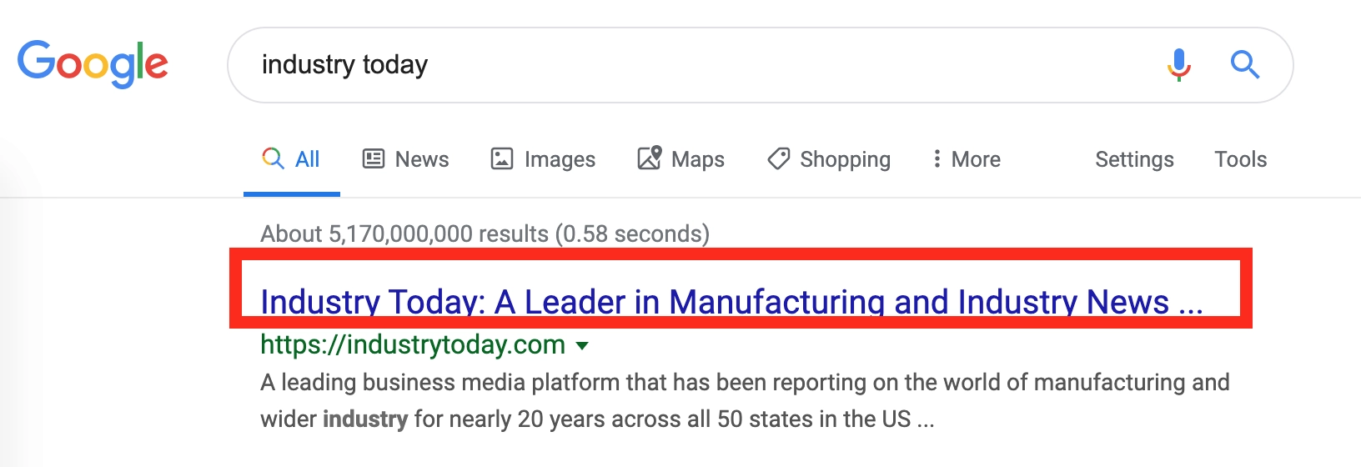Start voice search with the microphone icon

pyautogui.click(x=1178, y=64)
